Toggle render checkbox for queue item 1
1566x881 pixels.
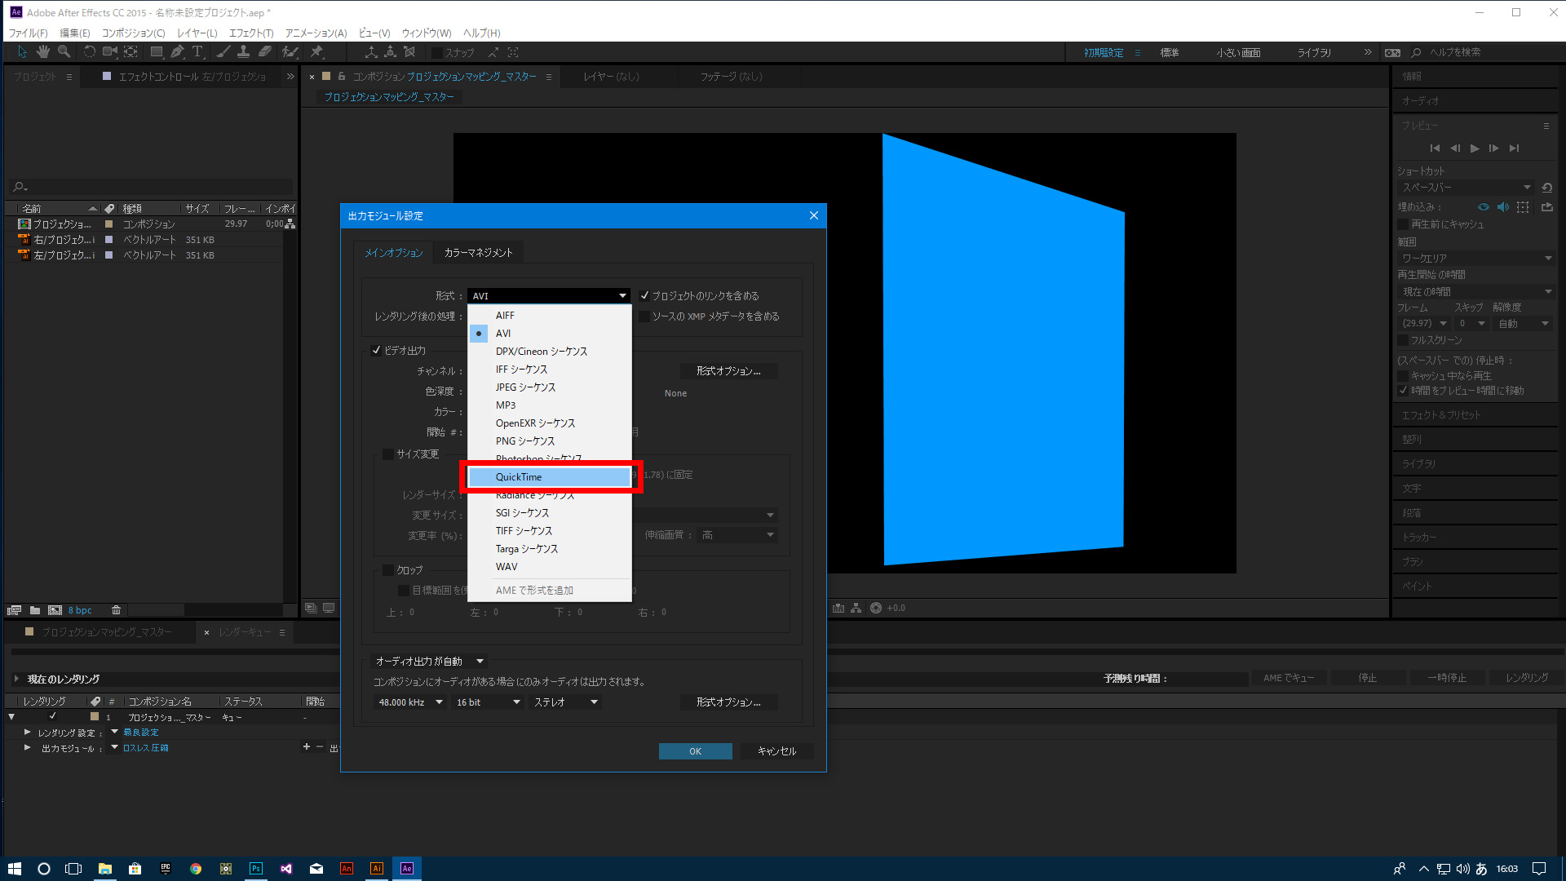[x=53, y=717]
